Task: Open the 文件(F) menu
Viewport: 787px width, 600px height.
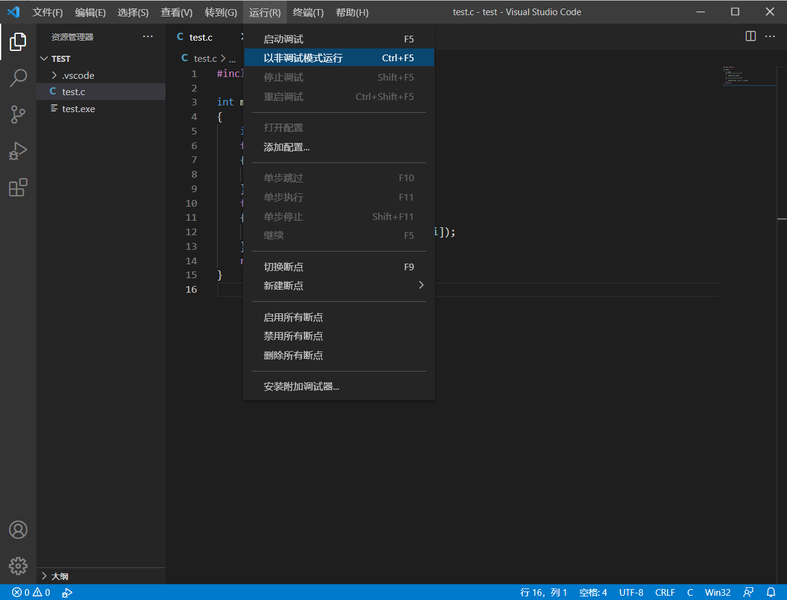Action: [x=47, y=12]
